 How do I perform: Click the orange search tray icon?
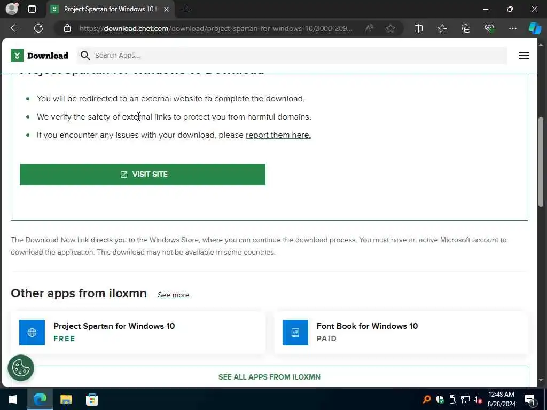(x=427, y=399)
